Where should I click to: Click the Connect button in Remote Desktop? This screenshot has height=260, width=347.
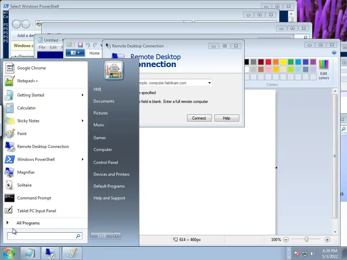pos(199,118)
